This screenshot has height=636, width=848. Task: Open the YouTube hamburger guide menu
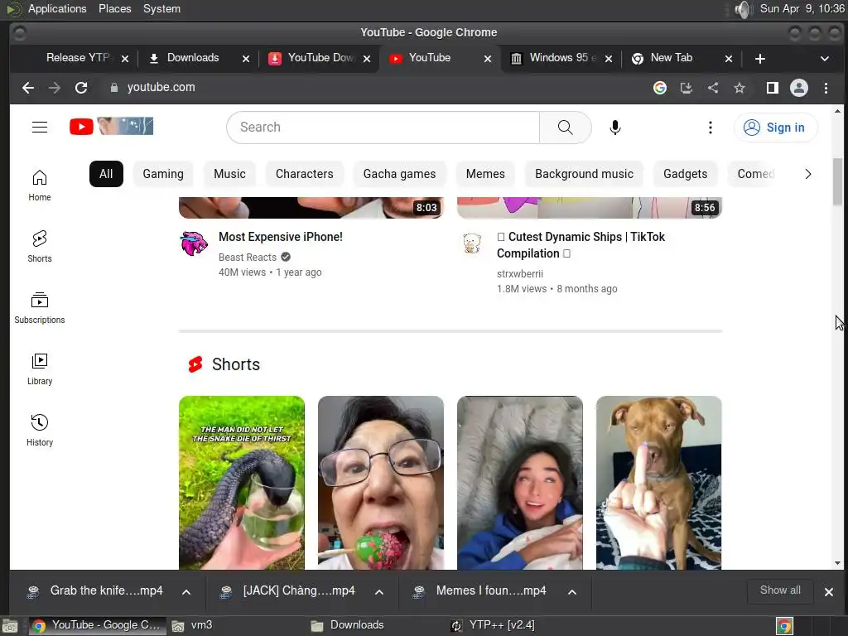tap(40, 127)
